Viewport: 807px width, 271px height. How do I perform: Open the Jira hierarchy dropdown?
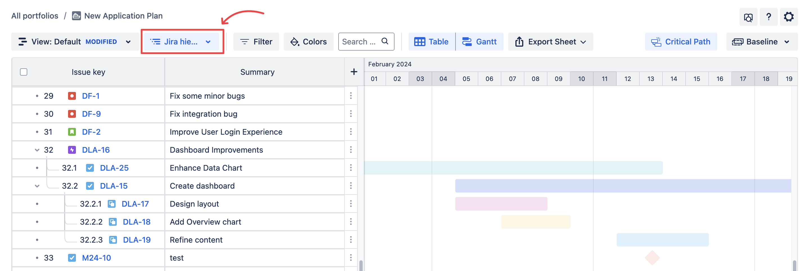[181, 42]
